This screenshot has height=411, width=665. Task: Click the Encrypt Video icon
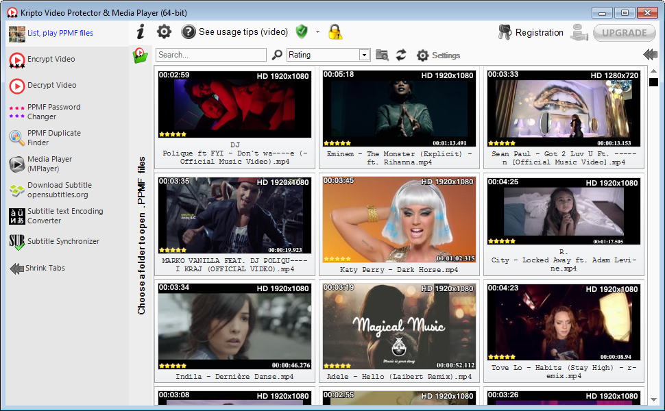(17, 60)
